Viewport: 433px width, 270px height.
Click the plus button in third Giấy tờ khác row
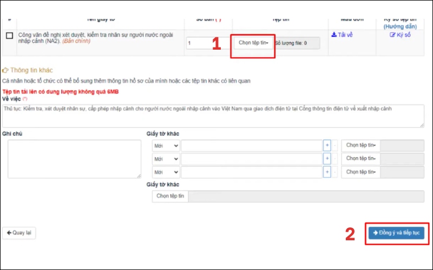pos(326,173)
